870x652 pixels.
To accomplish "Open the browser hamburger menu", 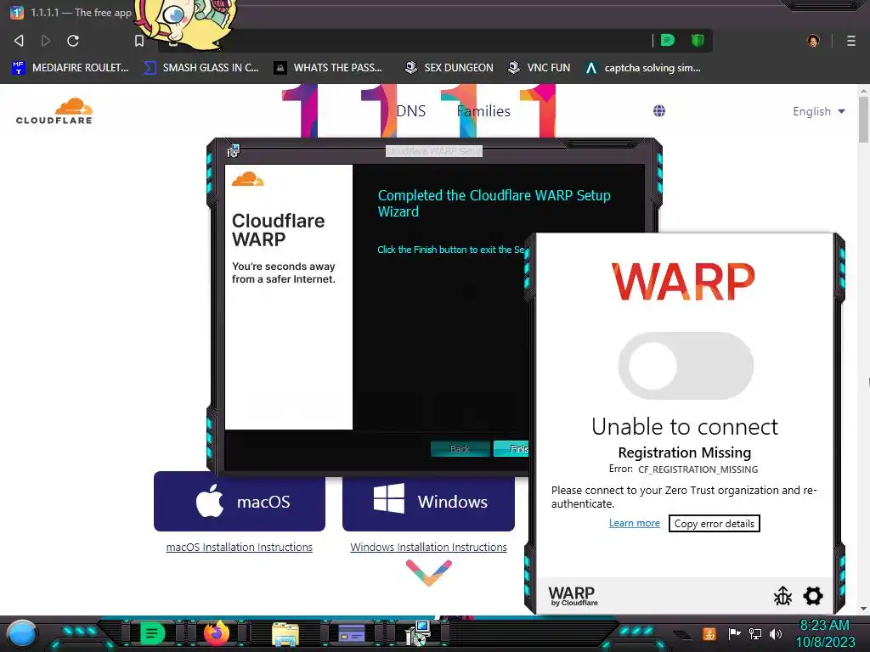I will (851, 41).
